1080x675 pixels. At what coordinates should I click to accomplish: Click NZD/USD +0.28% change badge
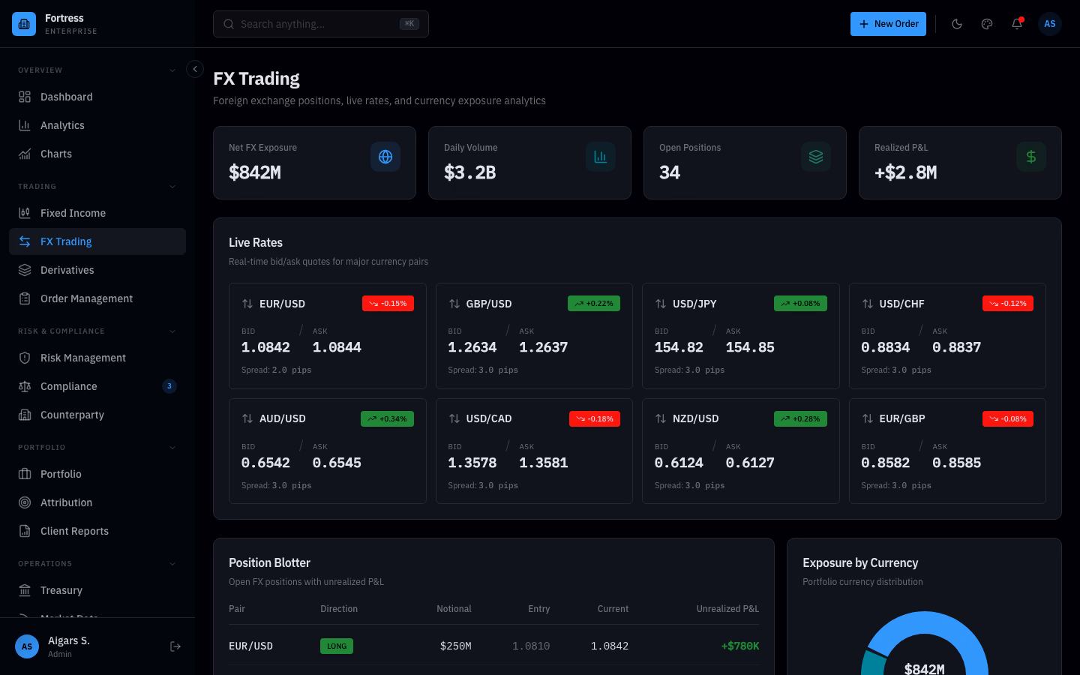pyautogui.click(x=800, y=418)
